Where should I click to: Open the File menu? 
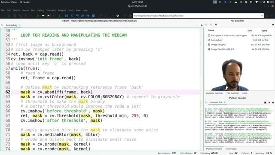click(x=3, y=10)
